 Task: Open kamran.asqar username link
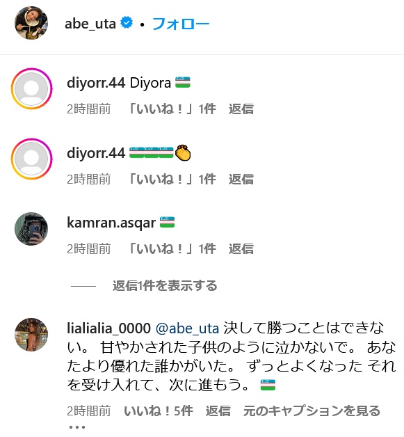tap(111, 223)
